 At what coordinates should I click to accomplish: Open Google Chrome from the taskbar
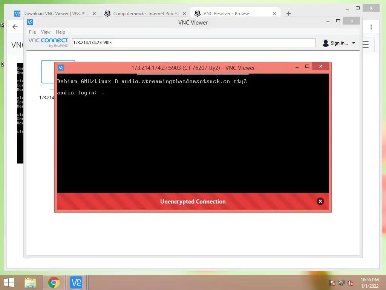tap(54, 282)
